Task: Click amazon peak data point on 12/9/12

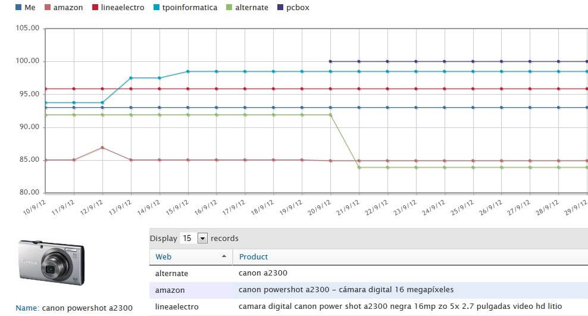Action: 102,148
